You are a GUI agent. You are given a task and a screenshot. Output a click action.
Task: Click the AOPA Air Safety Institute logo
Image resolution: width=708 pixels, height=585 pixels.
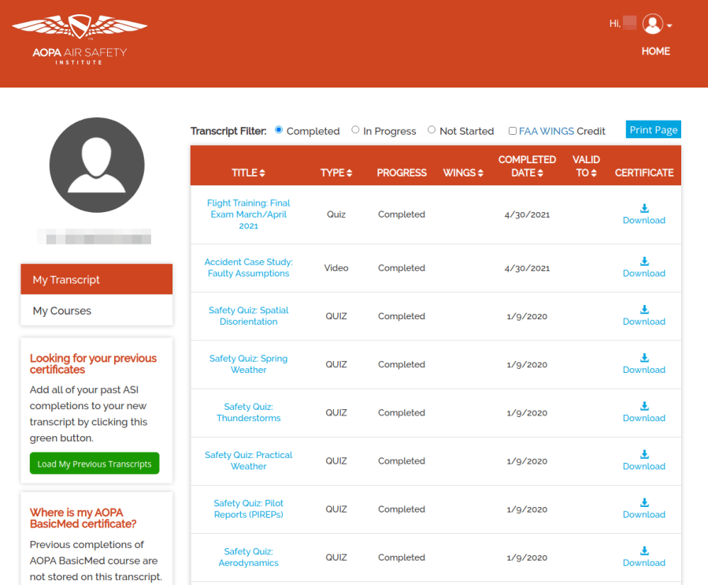[80, 39]
